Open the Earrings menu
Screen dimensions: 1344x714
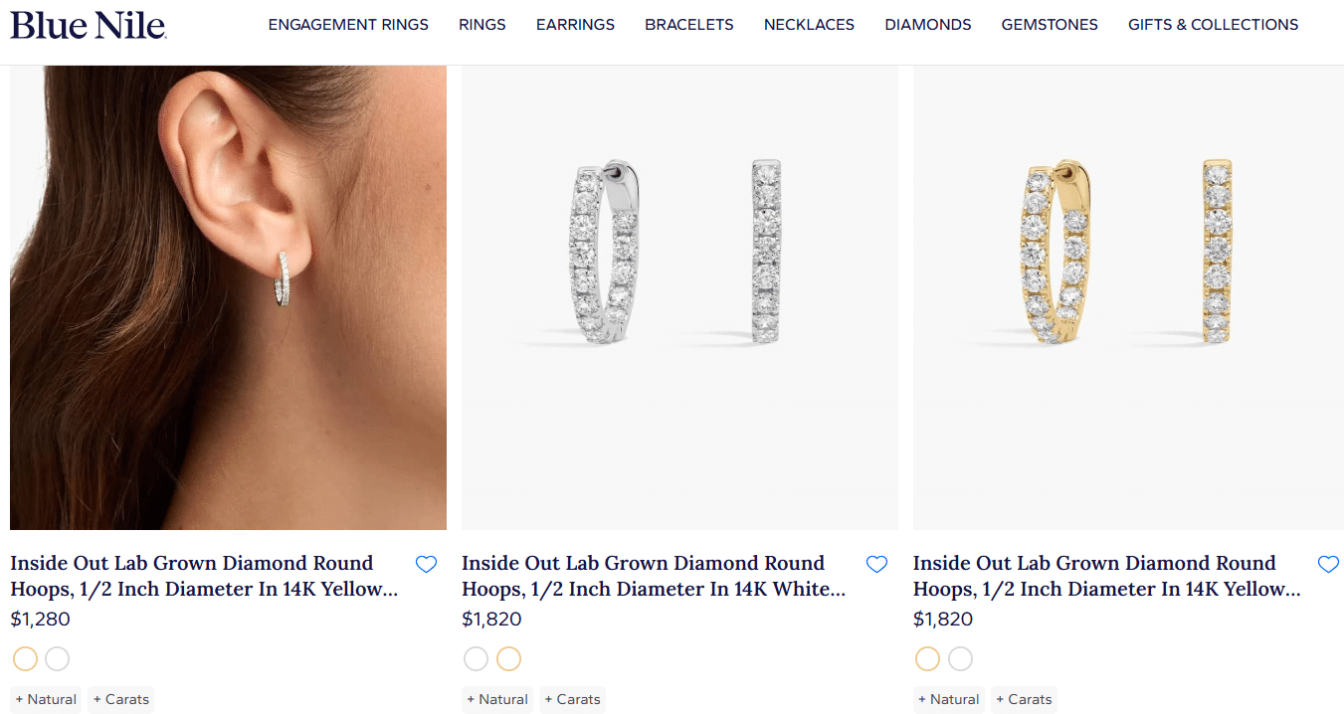coord(575,25)
